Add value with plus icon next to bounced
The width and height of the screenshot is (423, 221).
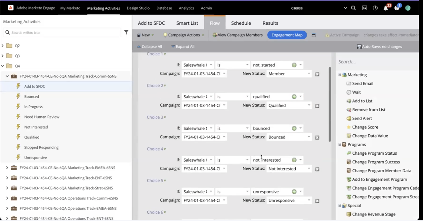294,128
